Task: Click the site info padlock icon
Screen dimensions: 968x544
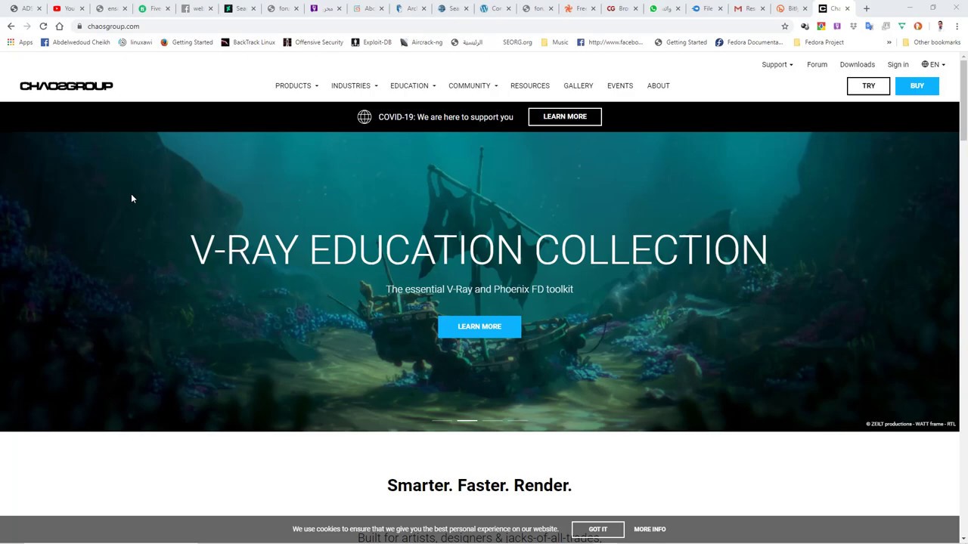Action: [x=79, y=26]
